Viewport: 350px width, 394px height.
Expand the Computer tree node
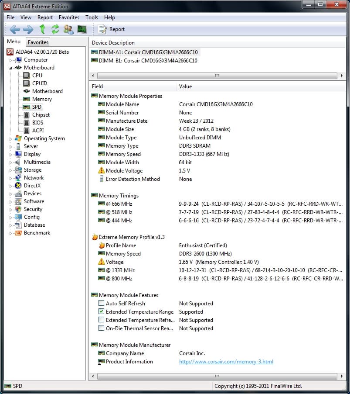coord(10,60)
